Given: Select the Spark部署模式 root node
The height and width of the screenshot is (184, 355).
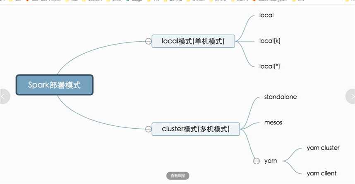Looking at the screenshot, I should click(55, 85).
